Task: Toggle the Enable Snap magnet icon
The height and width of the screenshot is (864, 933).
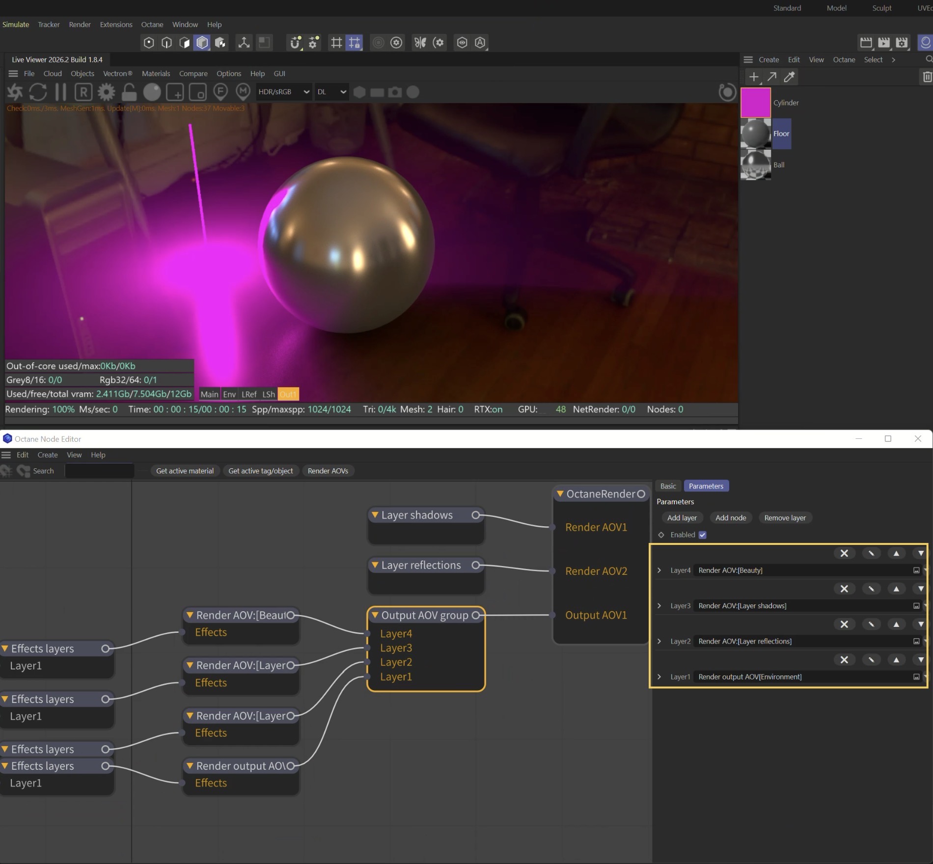Action: coord(295,43)
